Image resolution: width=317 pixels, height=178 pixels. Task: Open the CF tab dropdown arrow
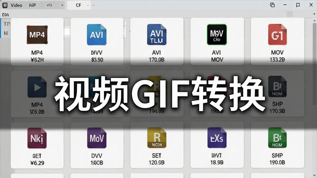(88, 6)
